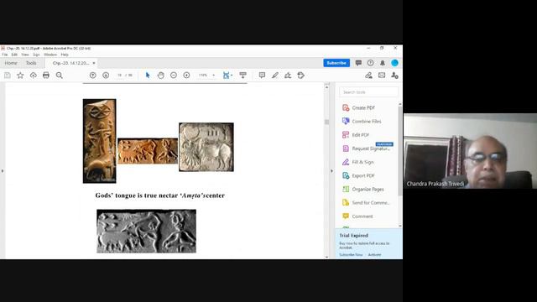Click the read mode icon
Image resolution: width=537 pixels, height=302 pixels.
[242, 75]
